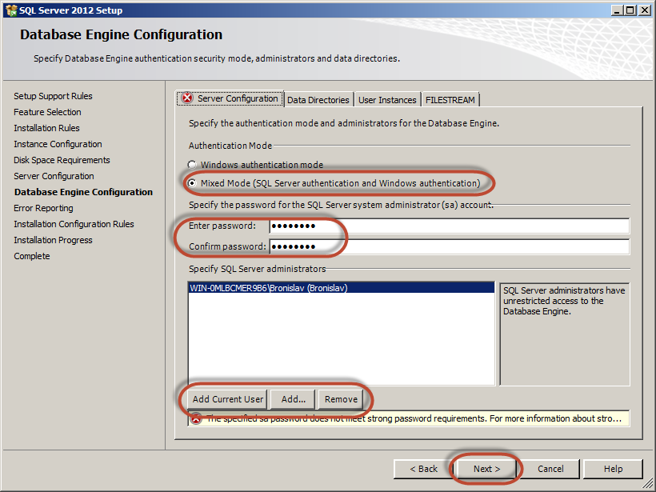Viewport: 656px width, 492px height.
Task: Click the error icon beside the password warning
Action: [x=196, y=418]
